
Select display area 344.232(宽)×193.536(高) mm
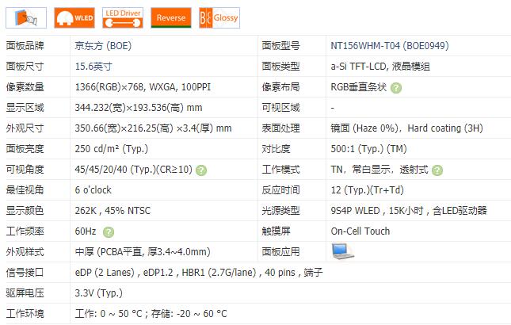(139, 108)
